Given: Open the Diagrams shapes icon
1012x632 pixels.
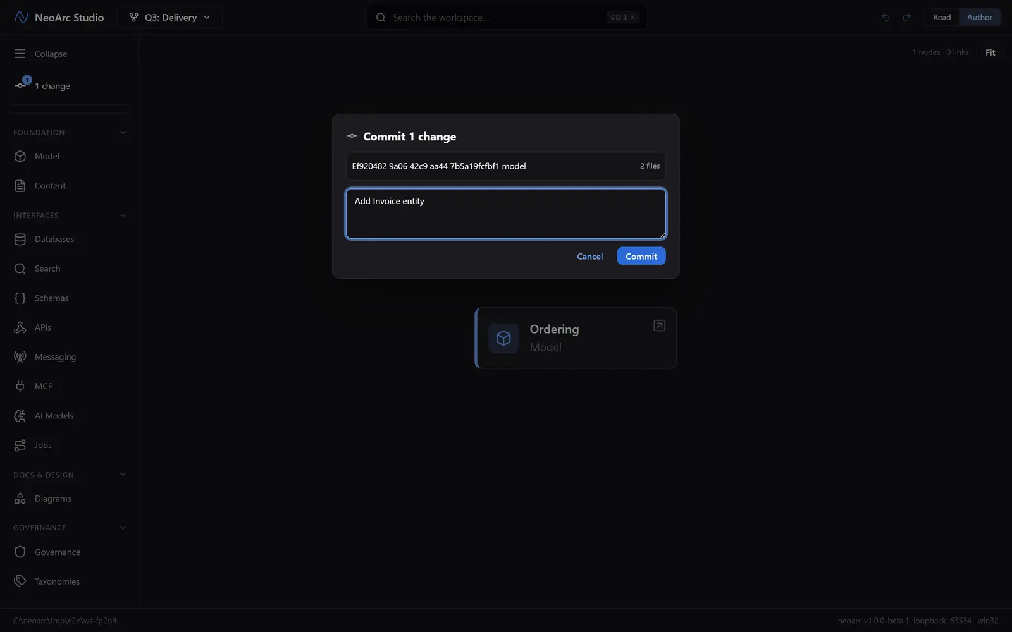Looking at the screenshot, I should pyautogui.click(x=20, y=499).
